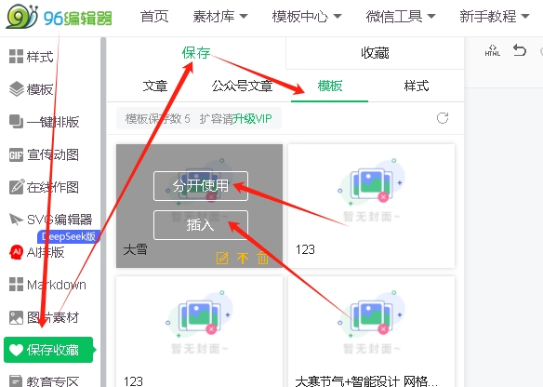Expand the 素材库 dropdown menu
The image size is (543, 387).
[220, 17]
